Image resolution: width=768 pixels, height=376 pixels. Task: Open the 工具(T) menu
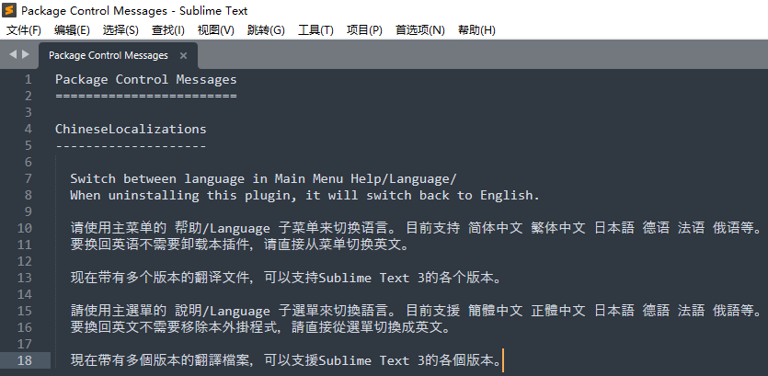tap(315, 30)
